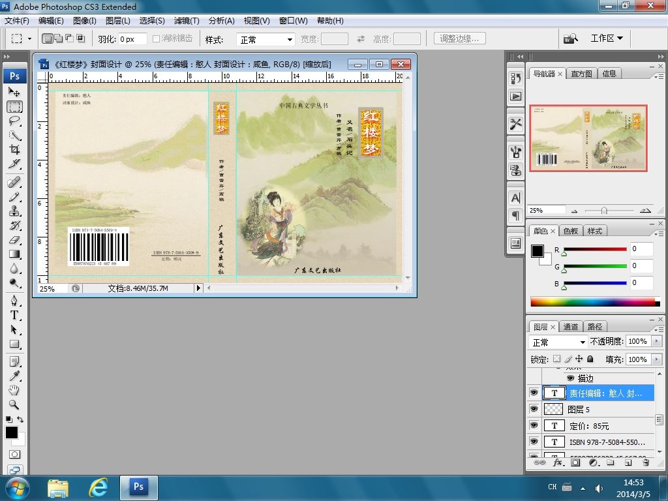This screenshot has height=501, width=668.
Task: Open the 填充 fill slider arrow
Action: tap(656, 359)
